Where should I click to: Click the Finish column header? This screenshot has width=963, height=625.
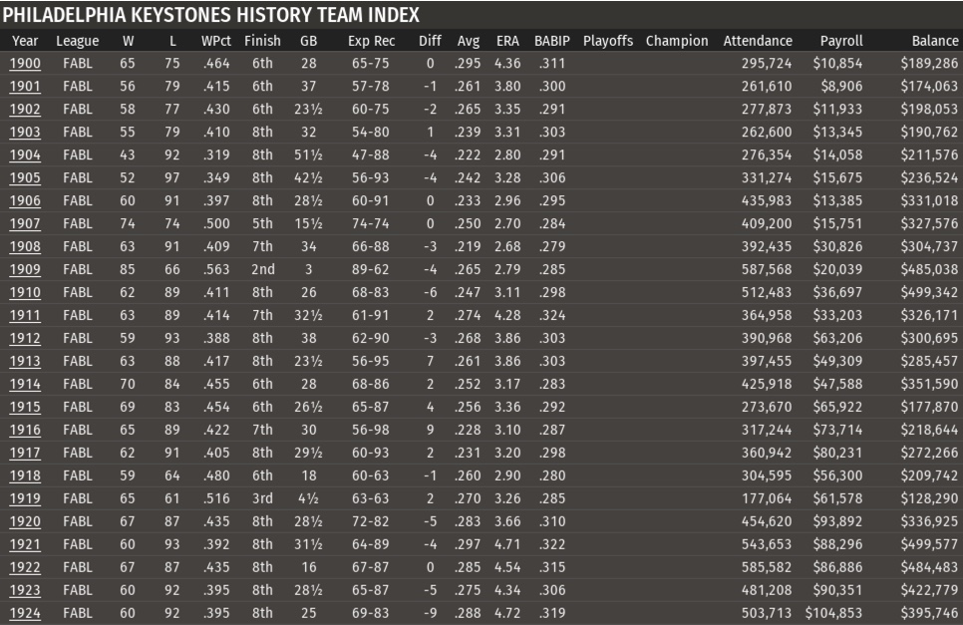click(262, 41)
